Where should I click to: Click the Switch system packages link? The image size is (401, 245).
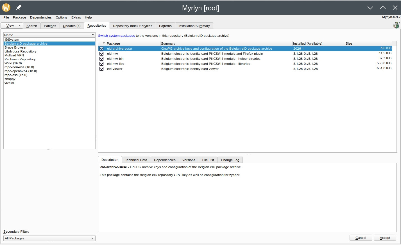pos(116,36)
